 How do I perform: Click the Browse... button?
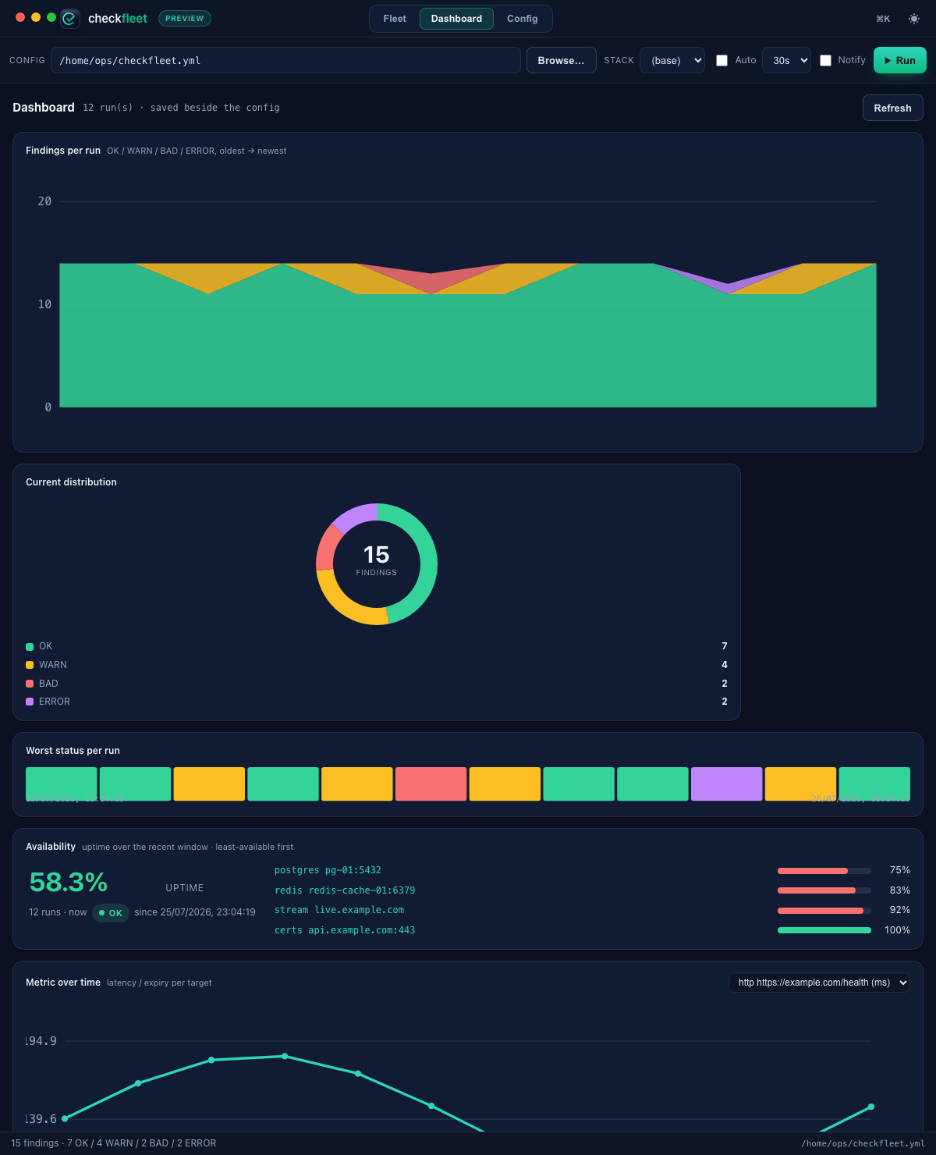tap(561, 60)
